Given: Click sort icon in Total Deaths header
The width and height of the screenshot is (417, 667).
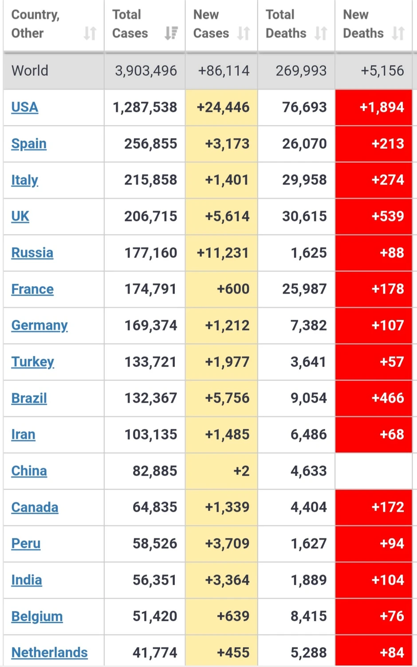Looking at the screenshot, I should [321, 33].
